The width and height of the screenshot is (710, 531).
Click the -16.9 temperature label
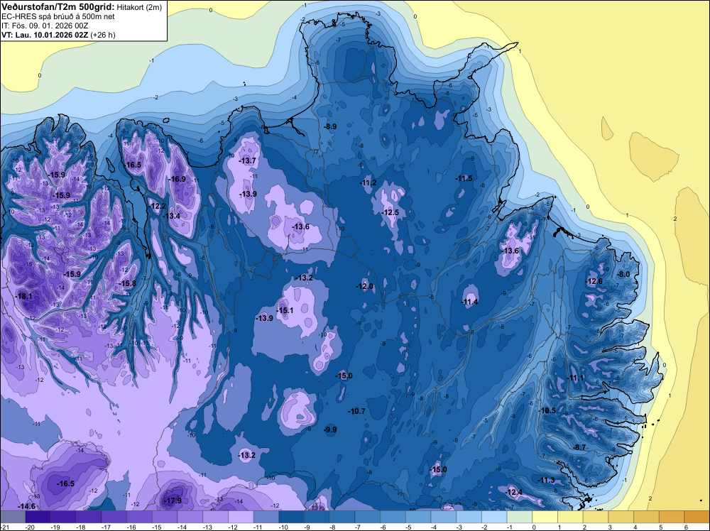(x=177, y=179)
